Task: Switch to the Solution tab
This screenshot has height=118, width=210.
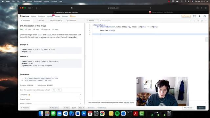Action: tap(41, 21)
